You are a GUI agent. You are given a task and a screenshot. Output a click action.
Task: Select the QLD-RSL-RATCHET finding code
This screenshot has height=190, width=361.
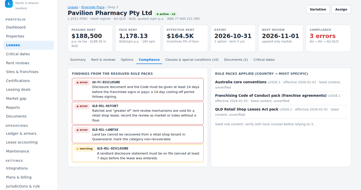[x=105, y=106]
